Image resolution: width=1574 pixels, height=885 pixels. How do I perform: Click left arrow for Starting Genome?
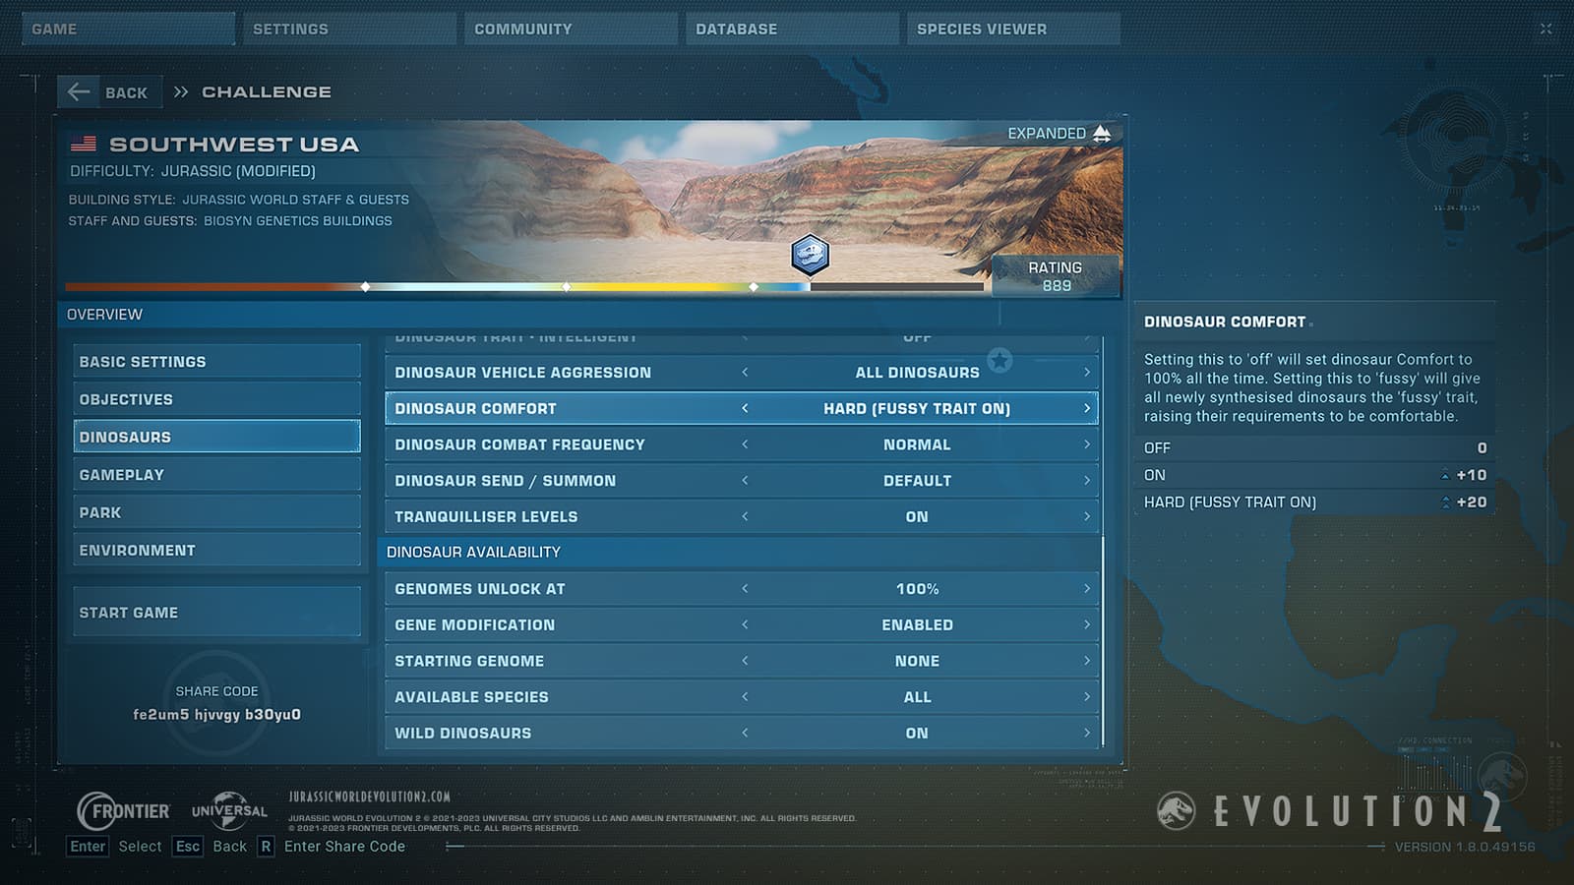point(745,661)
